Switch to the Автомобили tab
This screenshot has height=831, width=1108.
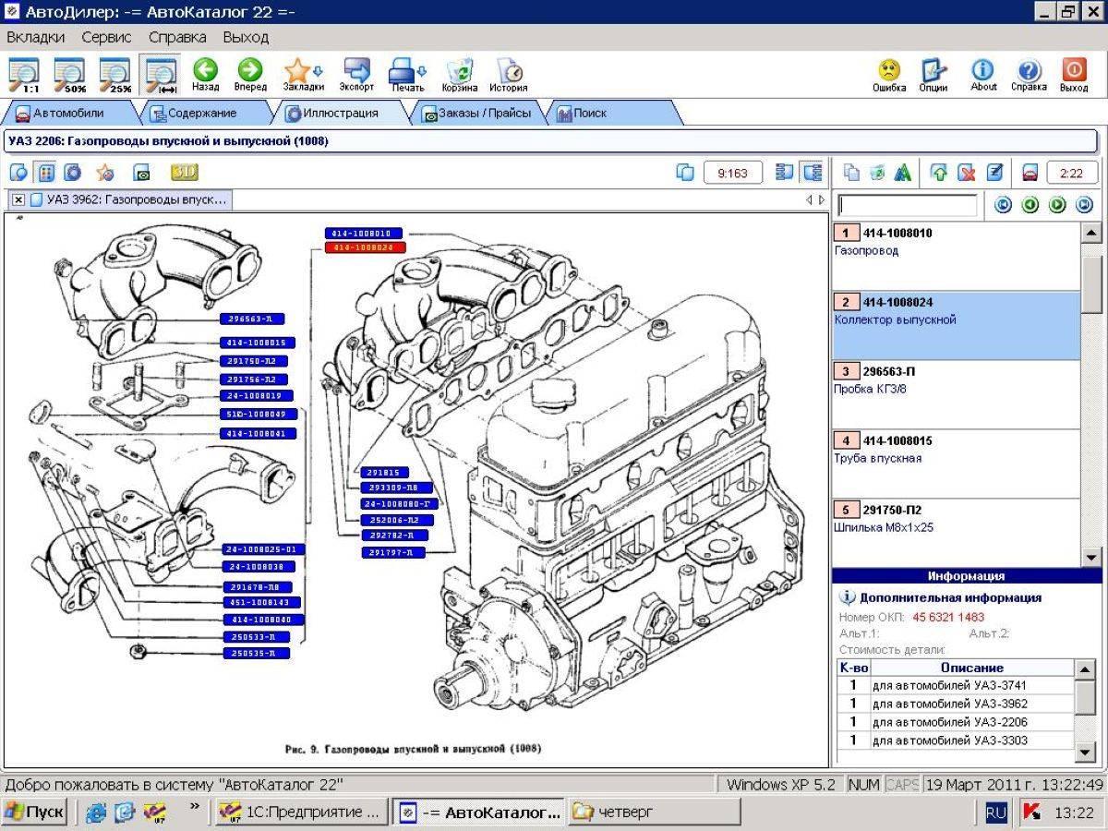69,114
